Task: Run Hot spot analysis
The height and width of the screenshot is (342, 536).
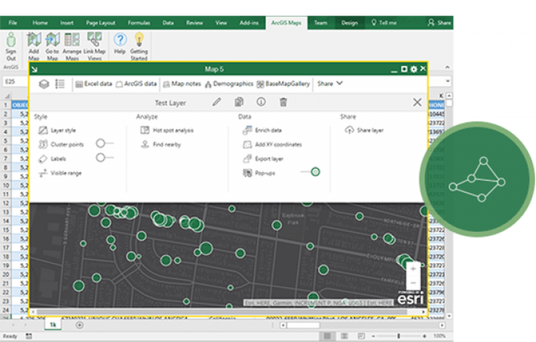Action: [167, 130]
